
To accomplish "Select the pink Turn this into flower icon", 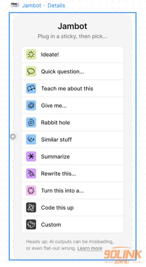I will pos(31,190).
